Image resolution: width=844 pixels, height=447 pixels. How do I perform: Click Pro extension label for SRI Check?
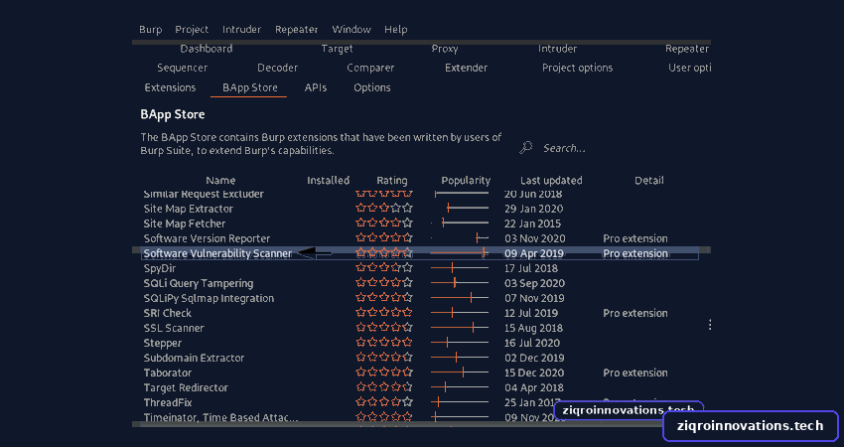(x=635, y=313)
